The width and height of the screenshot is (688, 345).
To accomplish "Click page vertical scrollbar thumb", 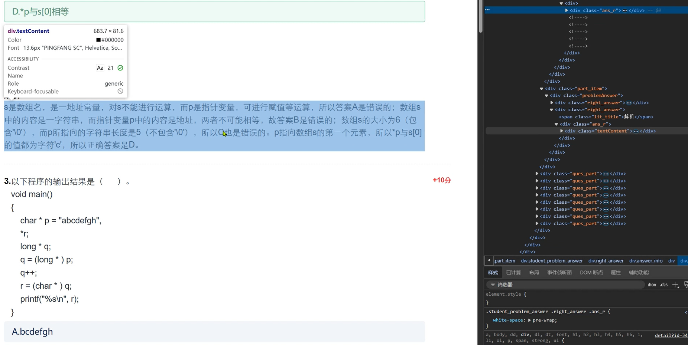I will click(x=480, y=16).
